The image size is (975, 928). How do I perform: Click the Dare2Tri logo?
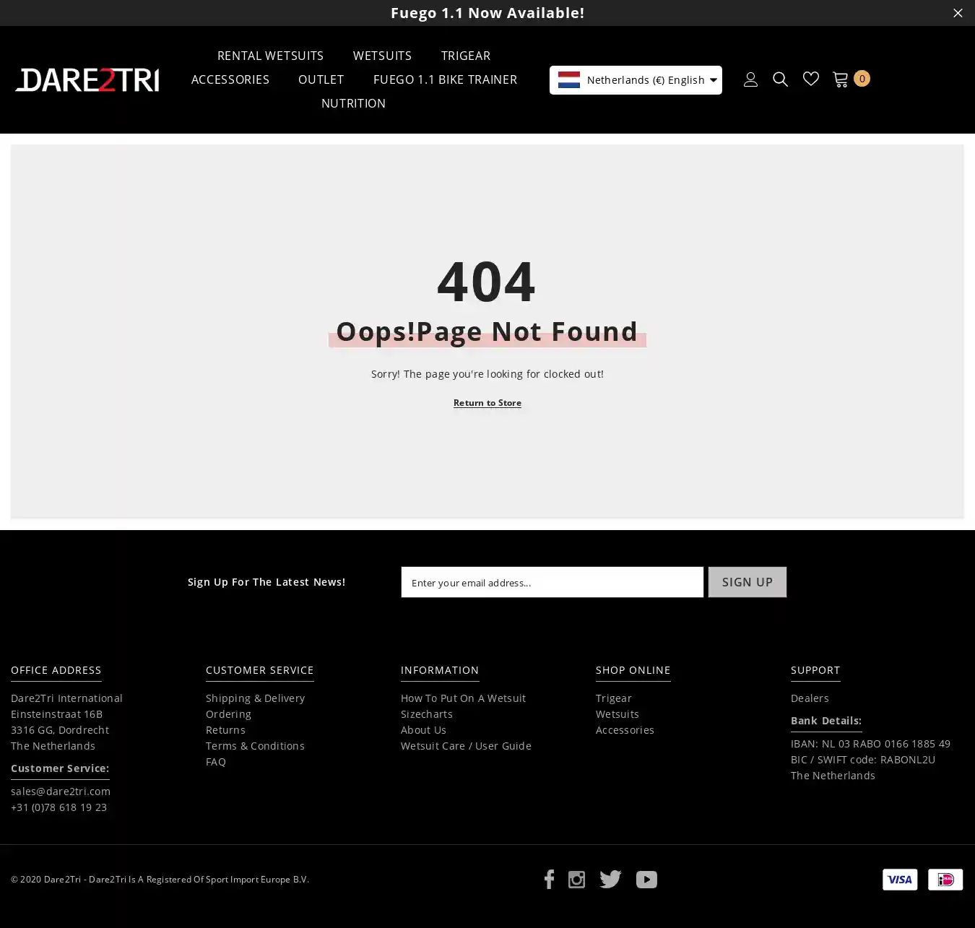tap(87, 80)
